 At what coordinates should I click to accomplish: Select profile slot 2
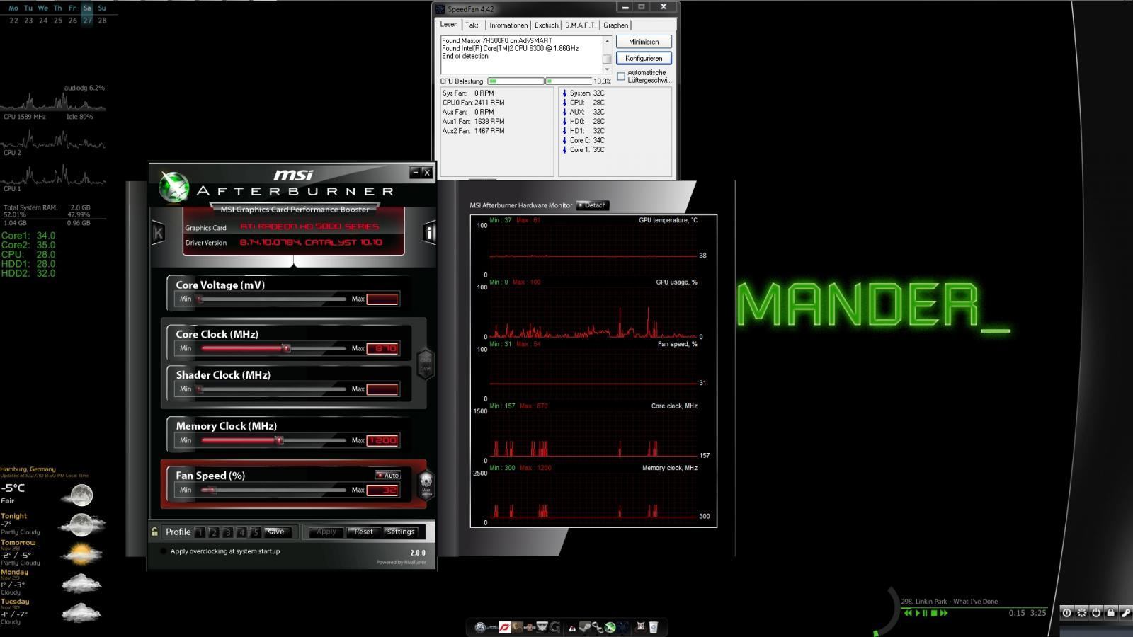point(214,532)
